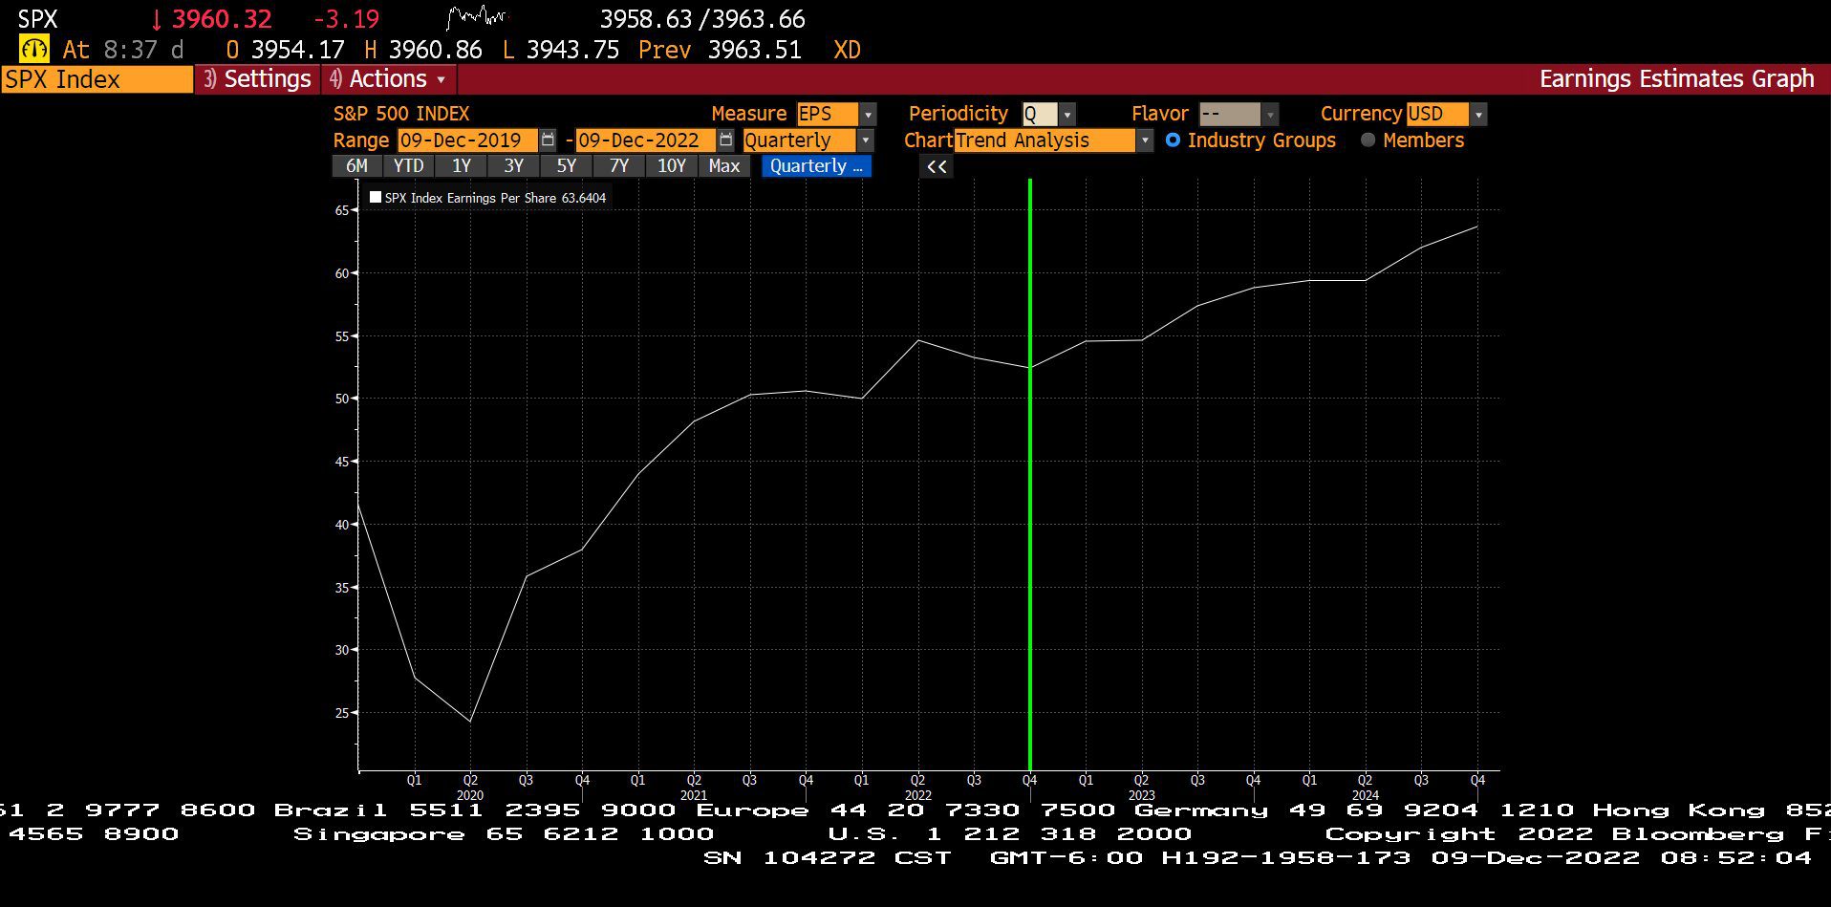Click the double-chevron collapse button
Image resolution: width=1831 pixels, height=907 pixels.
[x=937, y=166]
